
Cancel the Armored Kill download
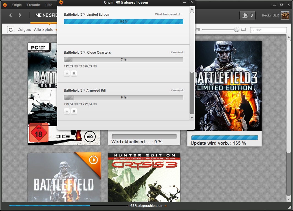coord(74,111)
